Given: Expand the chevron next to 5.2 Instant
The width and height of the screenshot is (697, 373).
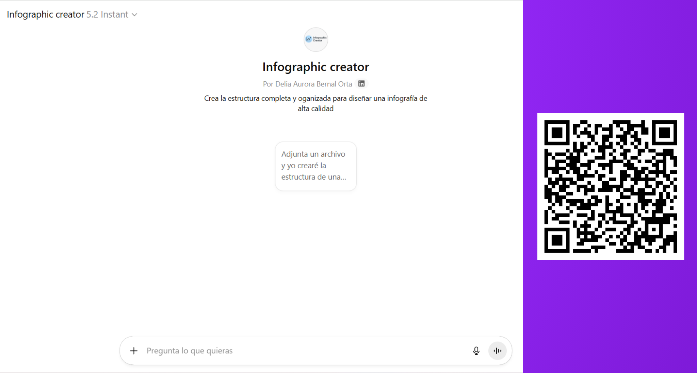Looking at the screenshot, I should pyautogui.click(x=134, y=15).
